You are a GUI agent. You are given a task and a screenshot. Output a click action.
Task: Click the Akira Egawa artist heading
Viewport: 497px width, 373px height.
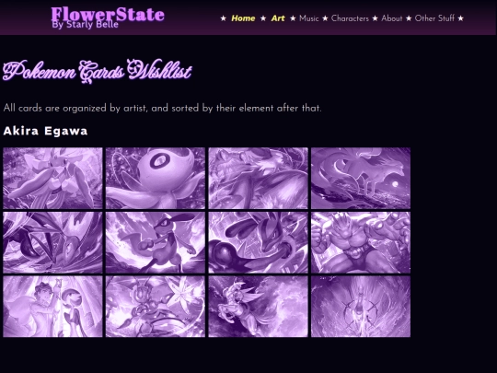point(45,131)
